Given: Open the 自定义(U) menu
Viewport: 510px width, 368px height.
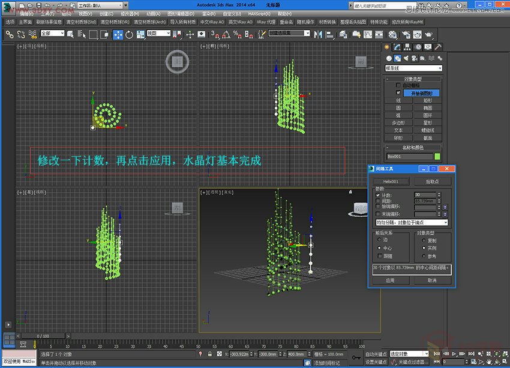Looking at the screenshot, I should coord(232,14).
